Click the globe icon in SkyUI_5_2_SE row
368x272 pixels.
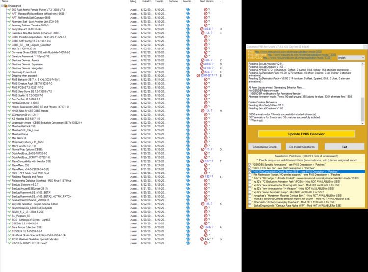pos(188,212)
